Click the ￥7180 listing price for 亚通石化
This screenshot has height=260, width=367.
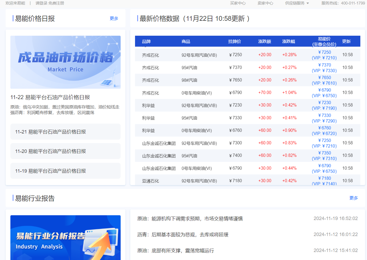(x=235, y=181)
